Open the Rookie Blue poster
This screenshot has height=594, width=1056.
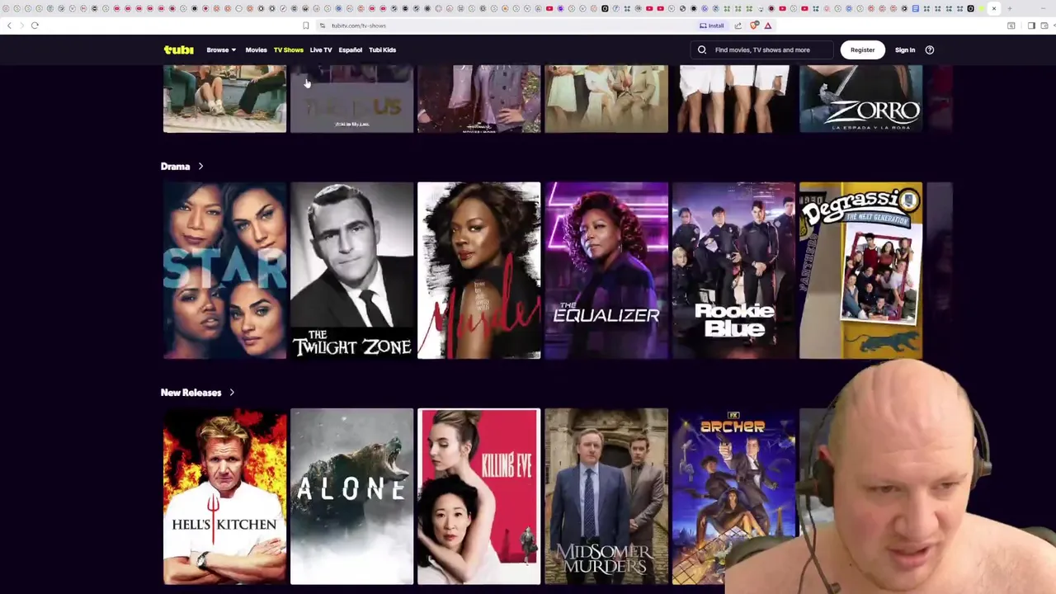(x=733, y=271)
